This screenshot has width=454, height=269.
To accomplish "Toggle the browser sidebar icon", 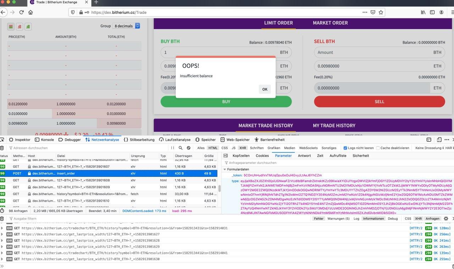I will (x=432, y=12).
